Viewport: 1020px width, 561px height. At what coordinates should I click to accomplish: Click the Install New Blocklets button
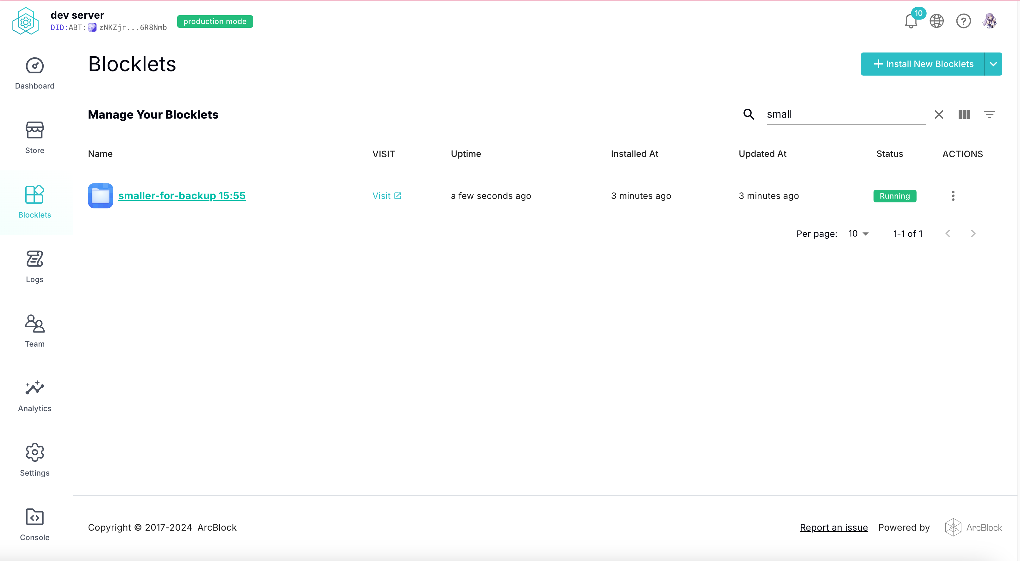pyautogui.click(x=923, y=64)
